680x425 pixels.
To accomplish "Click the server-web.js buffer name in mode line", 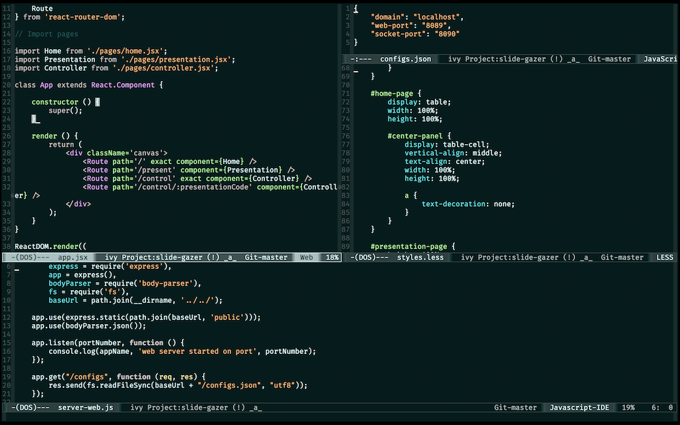I will 86,407.
